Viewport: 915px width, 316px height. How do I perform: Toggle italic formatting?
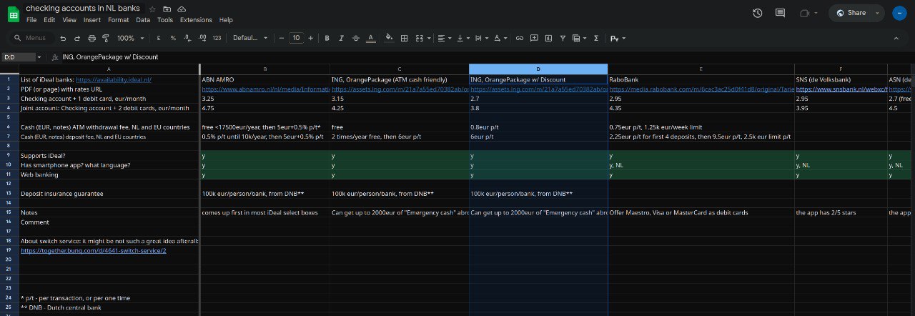(341, 38)
